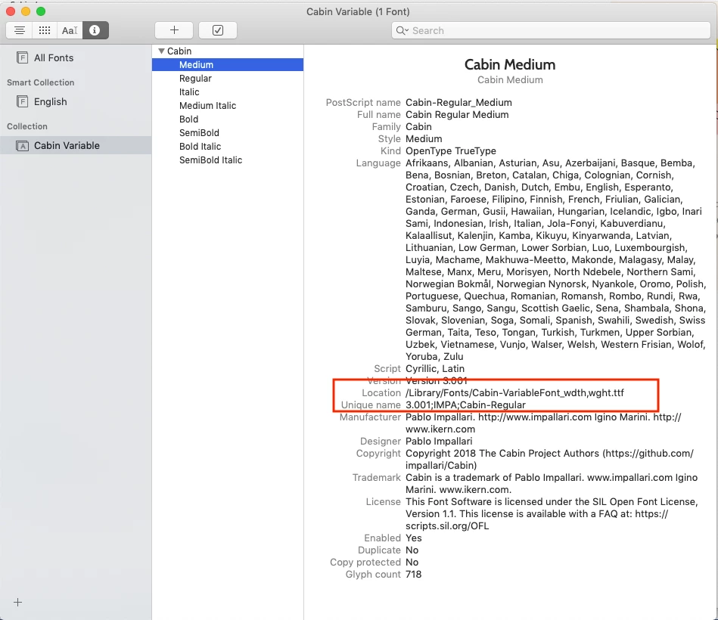718x620 pixels.
Task: Select the Bold font style
Action: pyautogui.click(x=228, y=119)
